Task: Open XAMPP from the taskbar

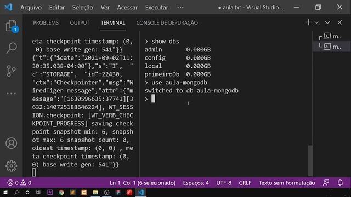Action: click(84, 192)
